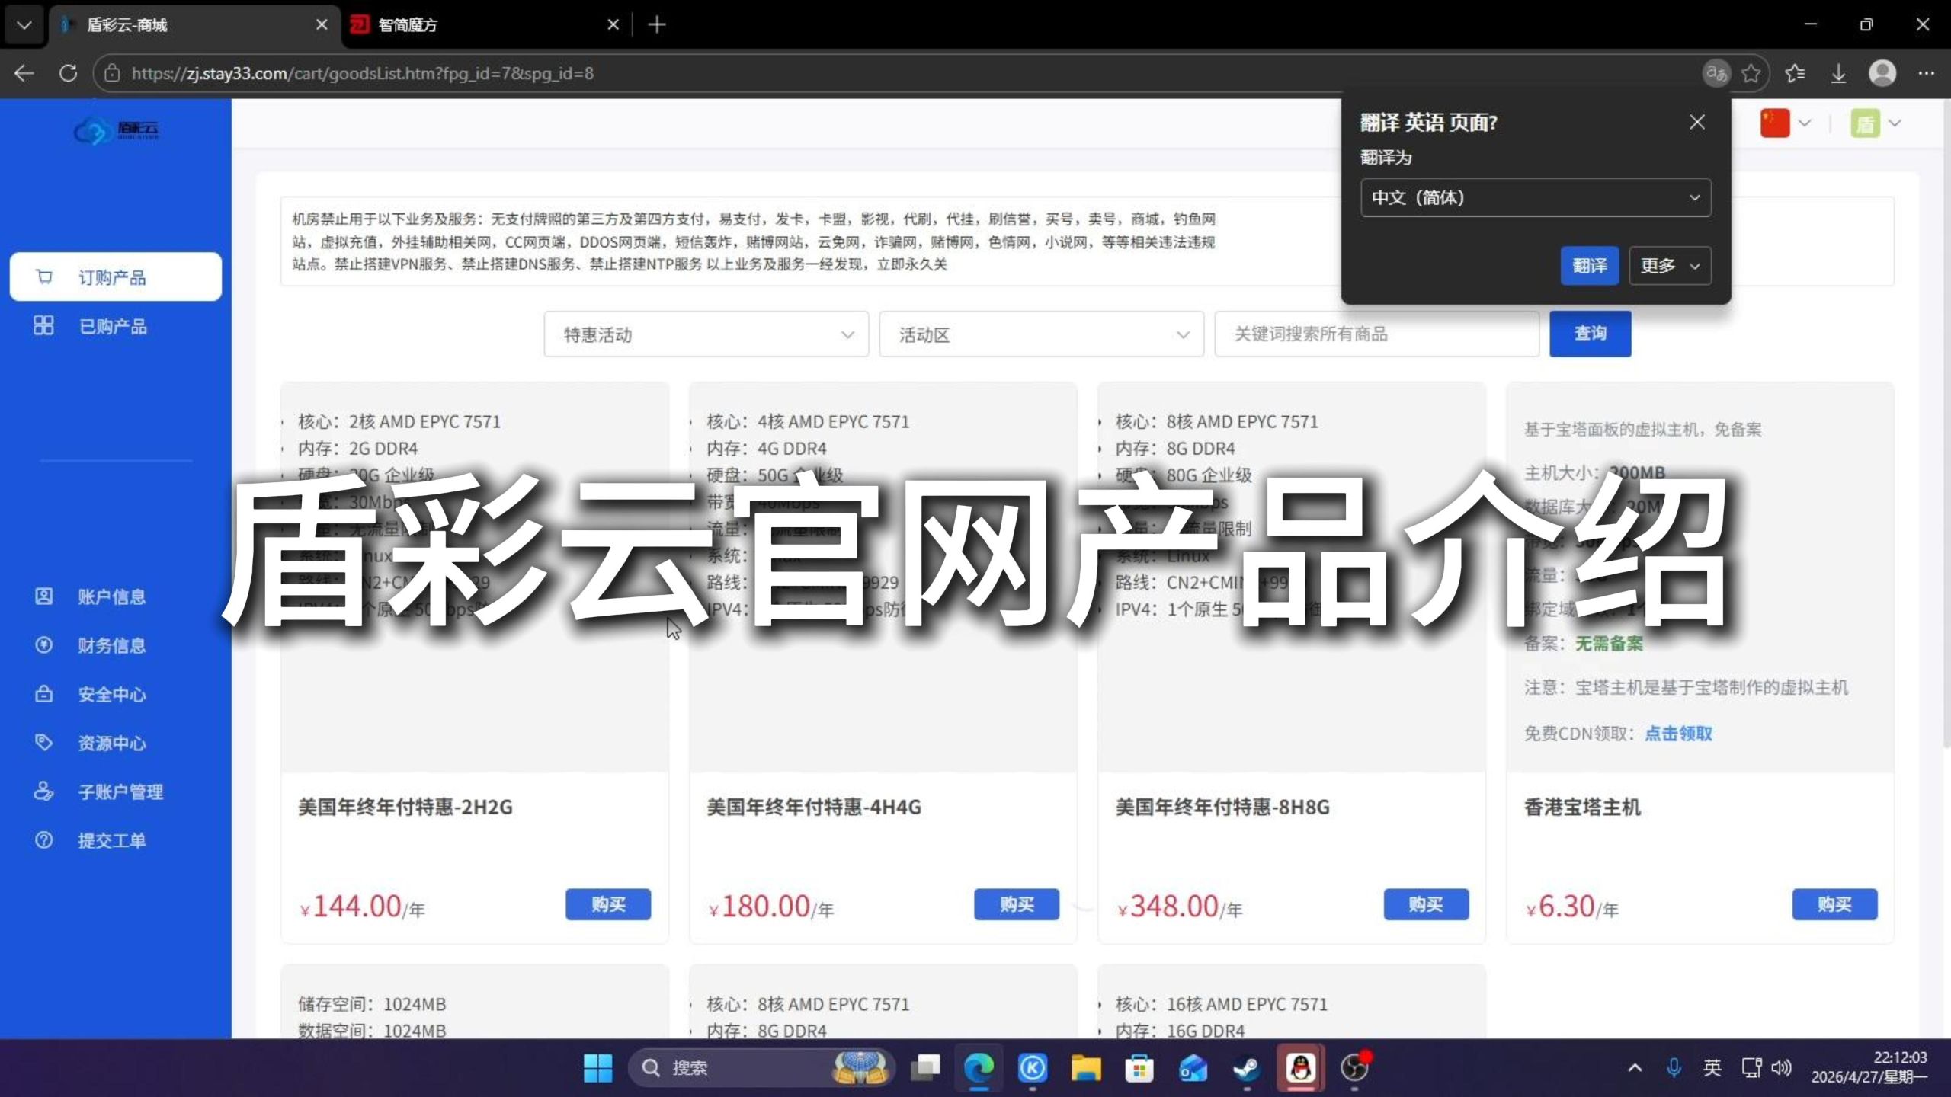Open the China flag language selector

(x=1786, y=123)
